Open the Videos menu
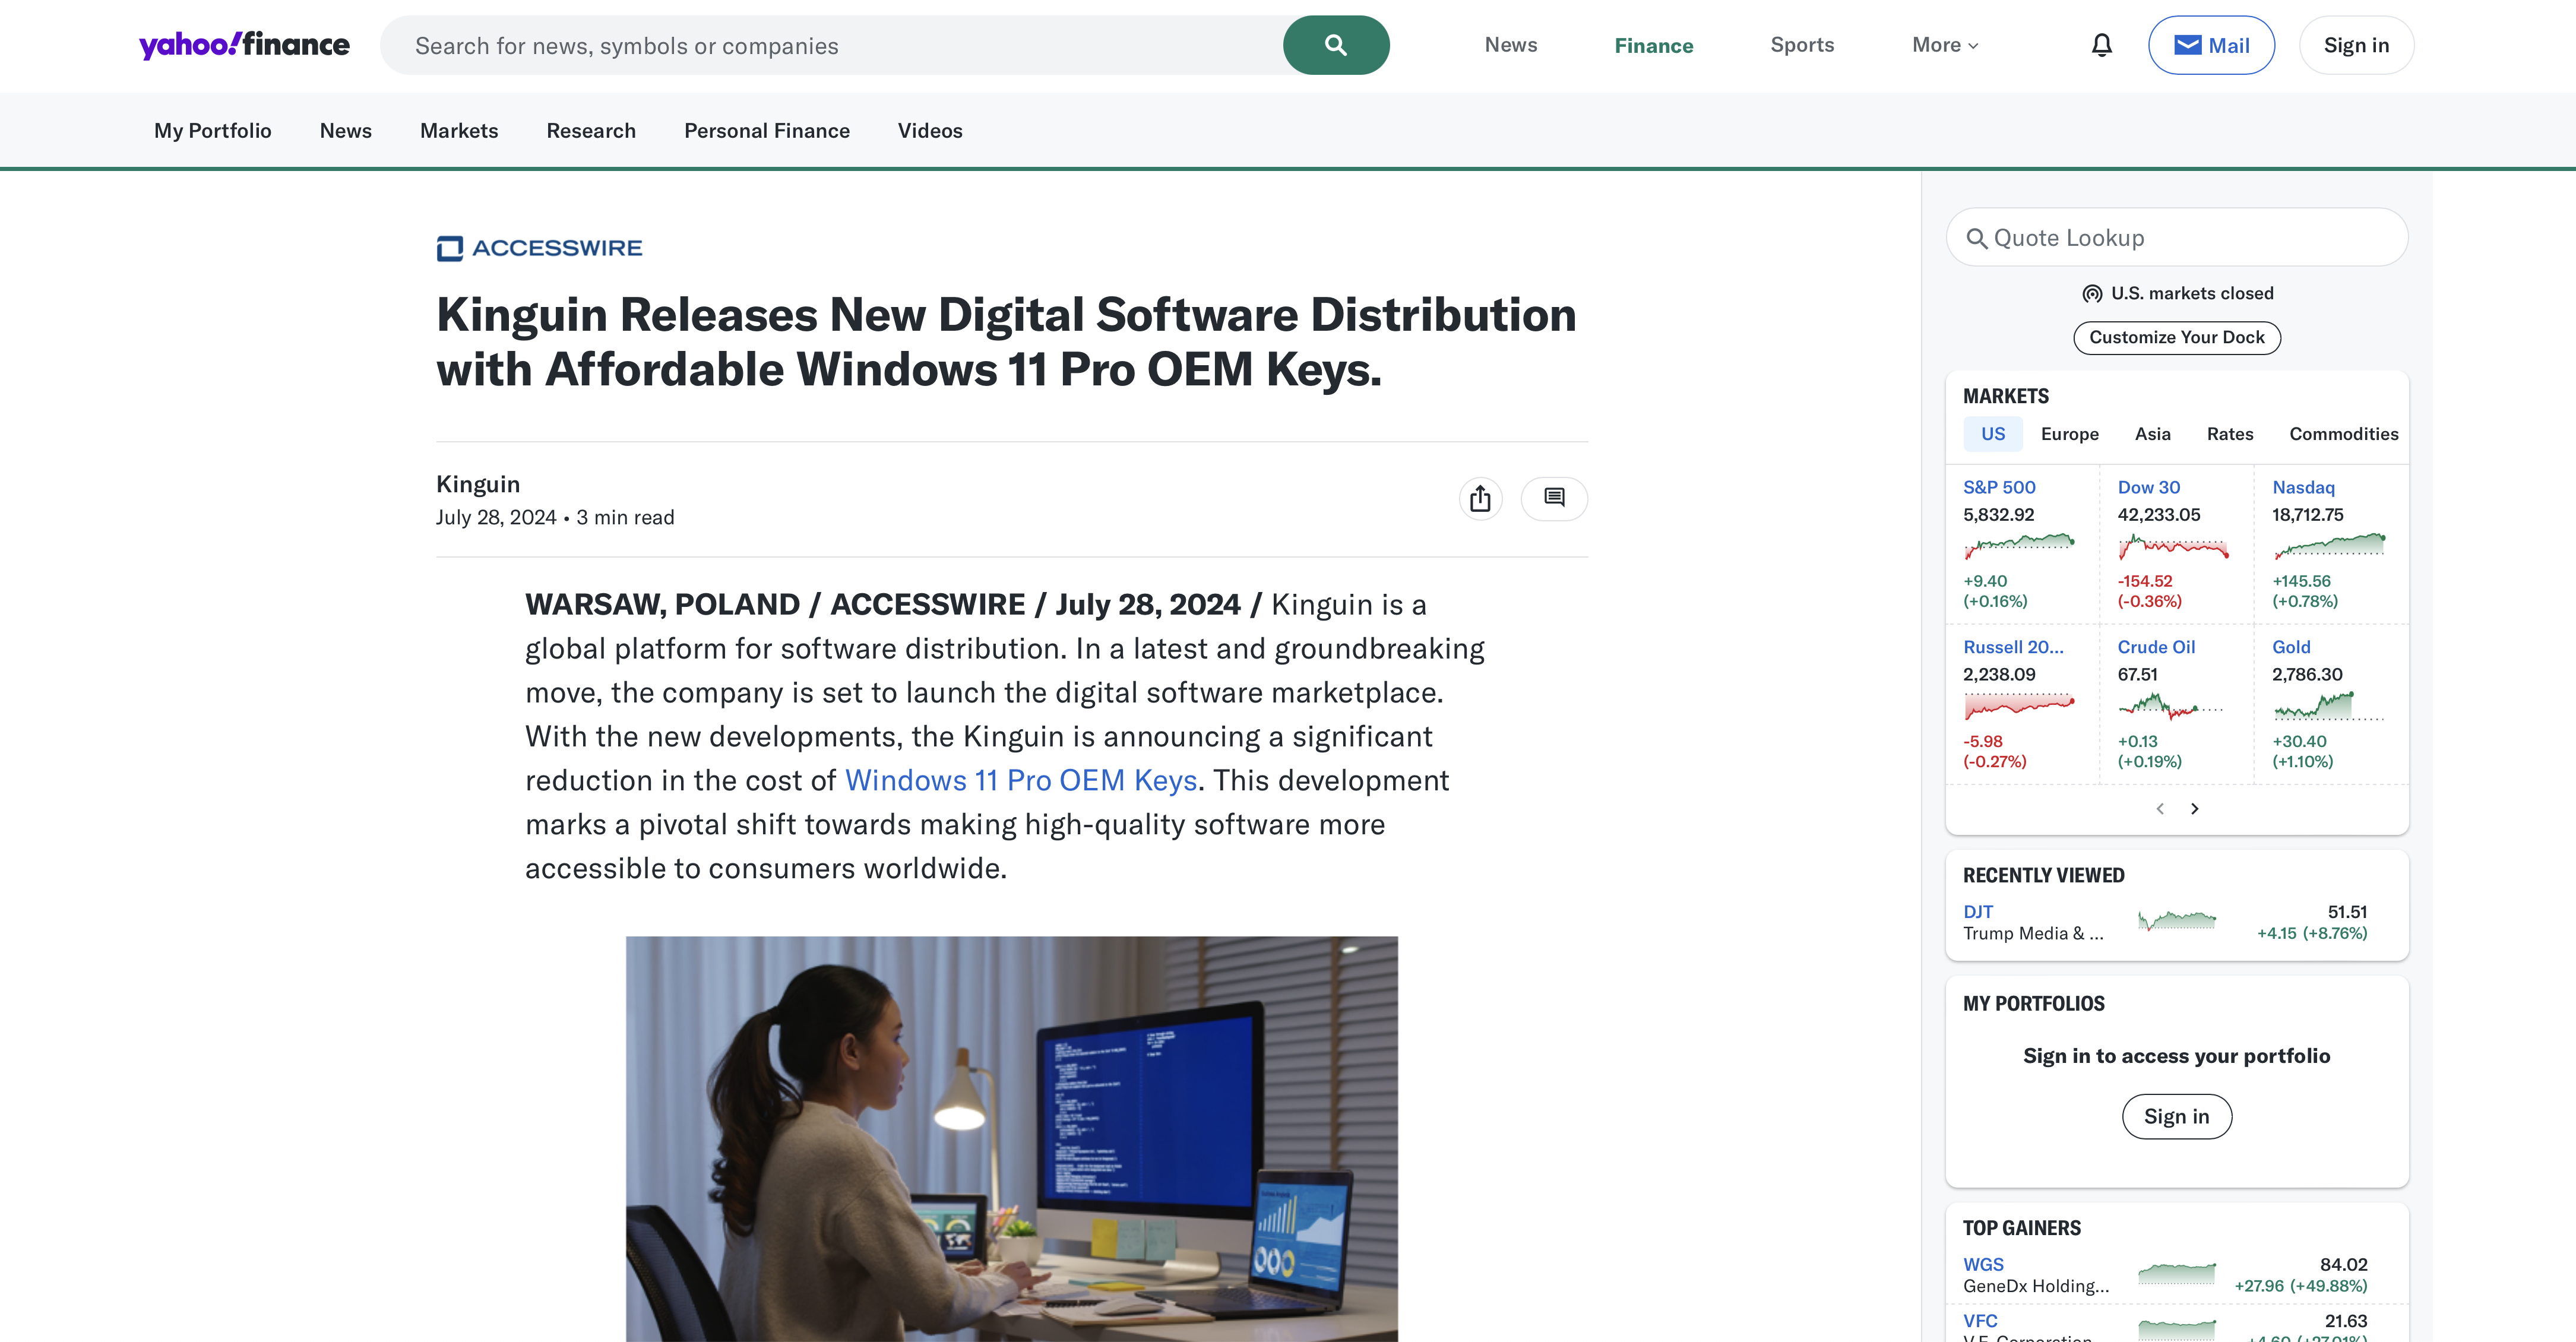The image size is (2576, 1342). click(x=930, y=131)
